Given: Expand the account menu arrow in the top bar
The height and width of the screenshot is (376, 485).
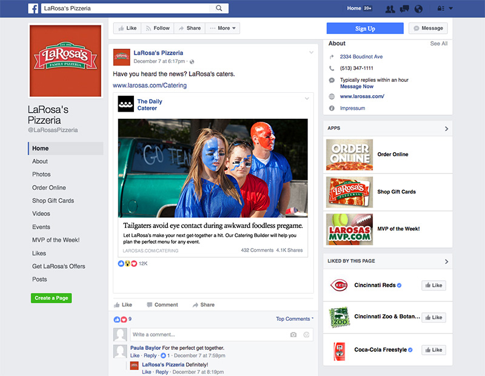Looking at the screenshot, I should (x=451, y=8).
